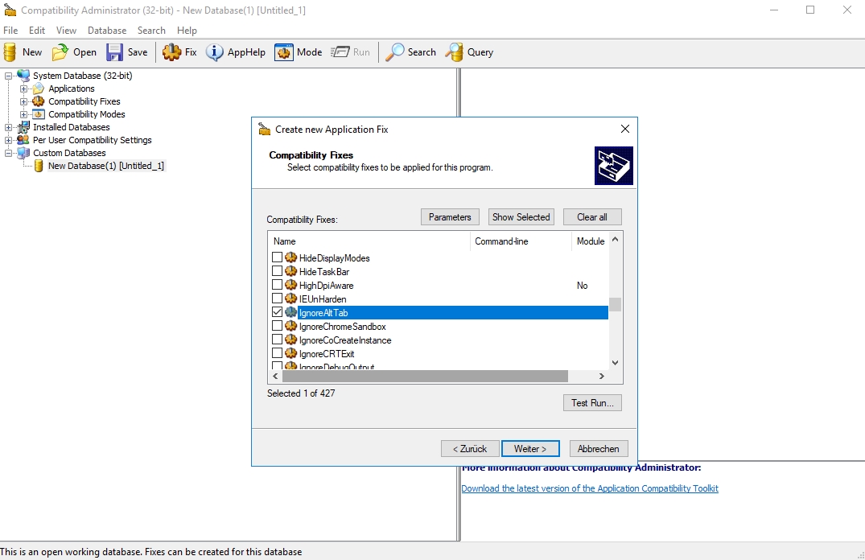Open the File menu
Image resolution: width=865 pixels, height=560 pixels.
[x=10, y=31]
